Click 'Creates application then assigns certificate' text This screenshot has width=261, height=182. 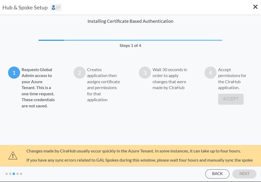pyautogui.click(x=103, y=85)
